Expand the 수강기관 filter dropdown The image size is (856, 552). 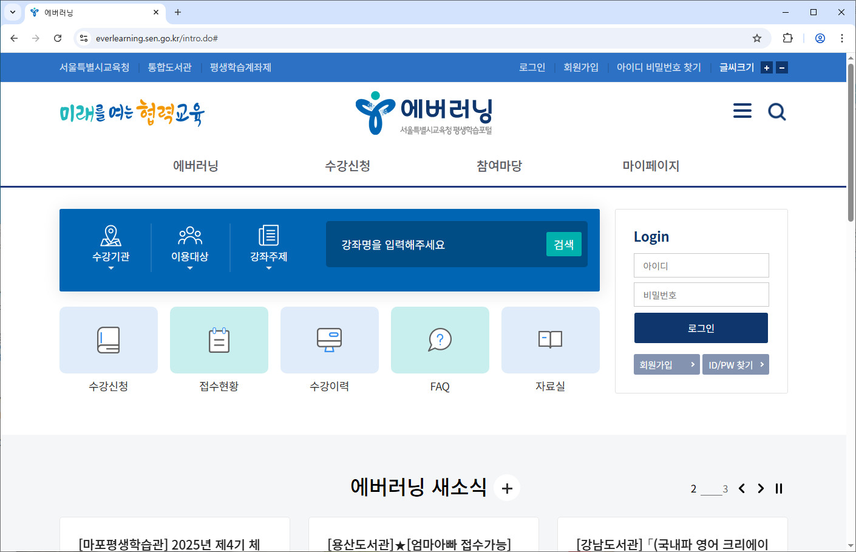coord(111,248)
